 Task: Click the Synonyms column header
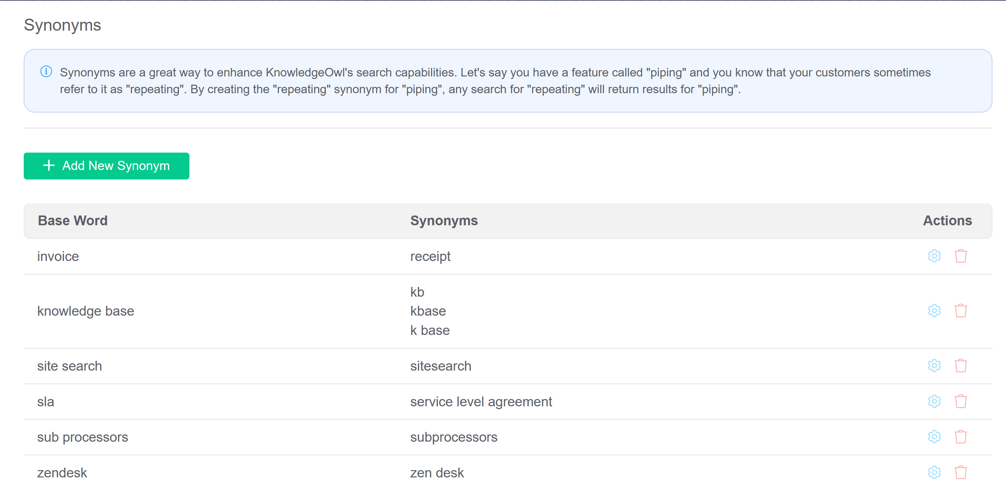click(x=444, y=221)
